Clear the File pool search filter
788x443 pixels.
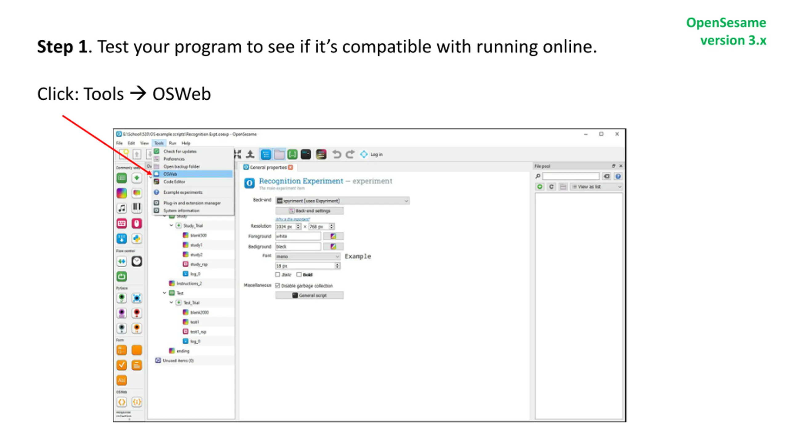point(607,176)
